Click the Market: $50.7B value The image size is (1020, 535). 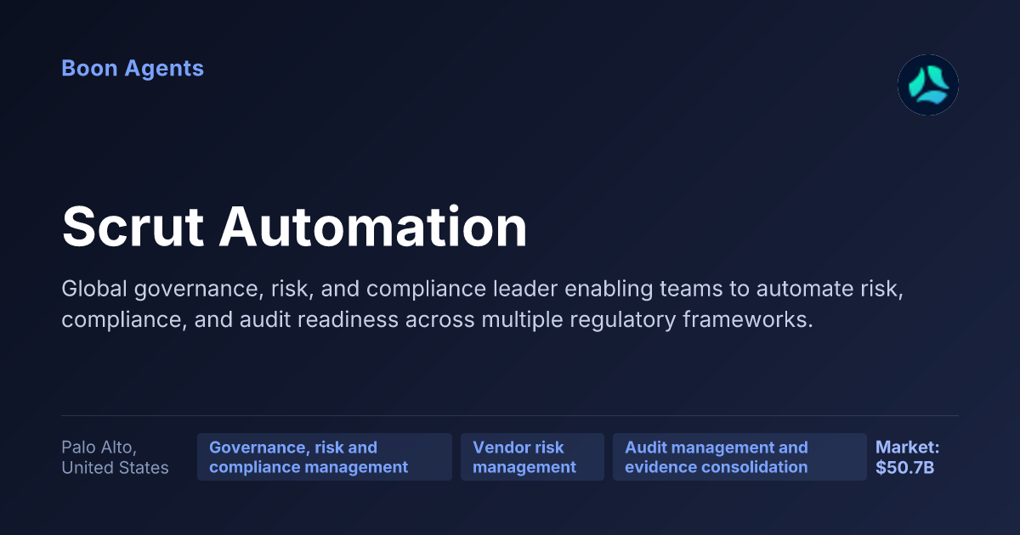tap(907, 457)
